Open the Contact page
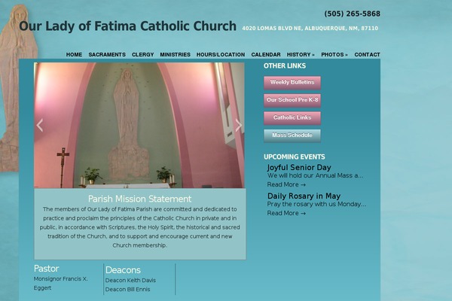Screen dimensions: 452x301 point(368,54)
